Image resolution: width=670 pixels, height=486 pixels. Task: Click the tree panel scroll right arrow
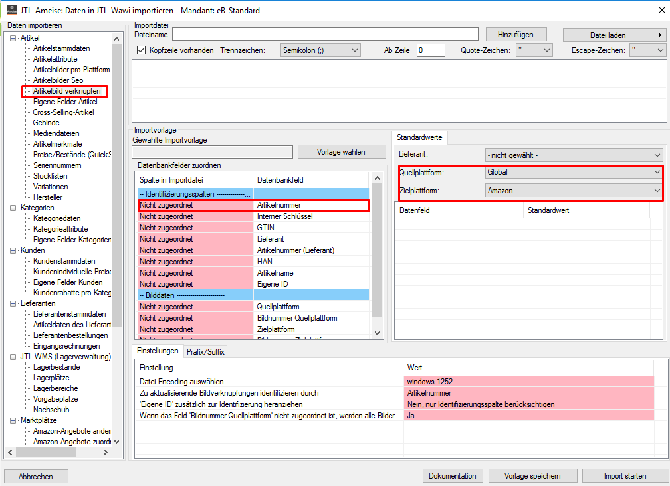click(106, 452)
